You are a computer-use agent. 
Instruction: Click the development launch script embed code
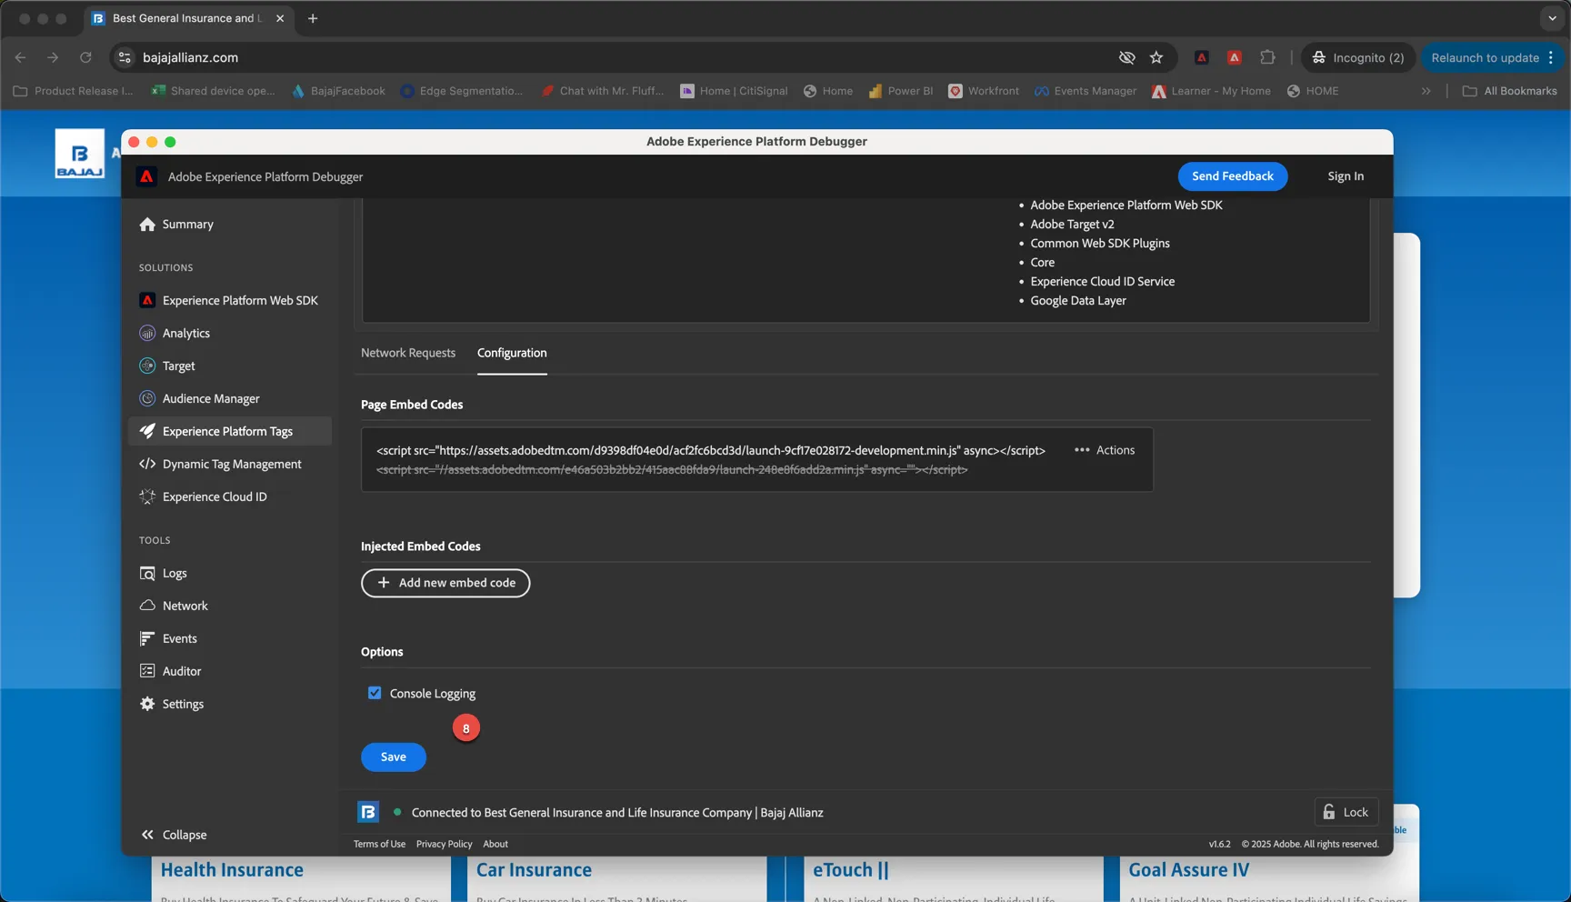pyautogui.click(x=711, y=450)
